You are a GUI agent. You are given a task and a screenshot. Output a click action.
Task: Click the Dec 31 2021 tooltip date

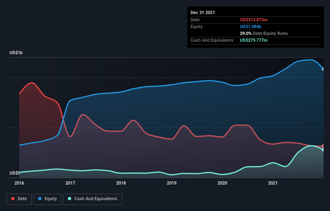tap(203, 12)
